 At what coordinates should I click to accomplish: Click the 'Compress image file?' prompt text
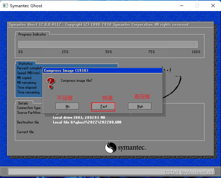coord(77,81)
